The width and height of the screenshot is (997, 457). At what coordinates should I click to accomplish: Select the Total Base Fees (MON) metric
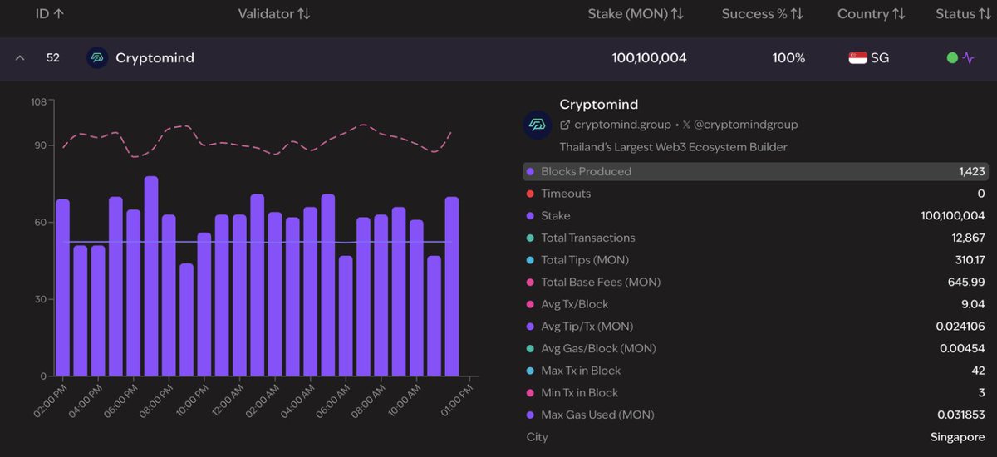point(755,282)
